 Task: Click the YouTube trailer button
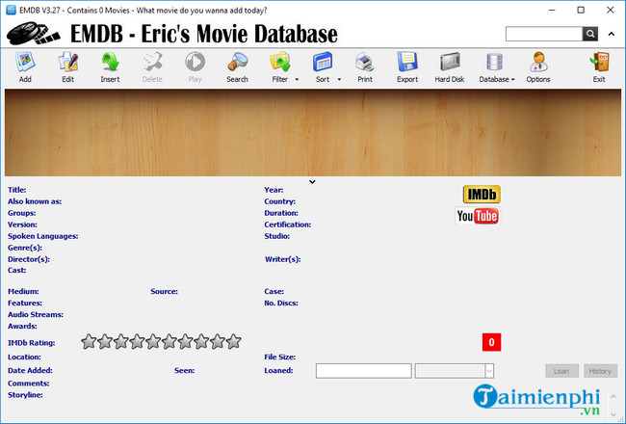(477, 216)
